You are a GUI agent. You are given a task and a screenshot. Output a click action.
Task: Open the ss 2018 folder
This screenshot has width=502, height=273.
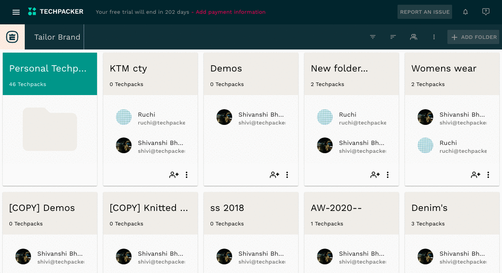point(251,213)
